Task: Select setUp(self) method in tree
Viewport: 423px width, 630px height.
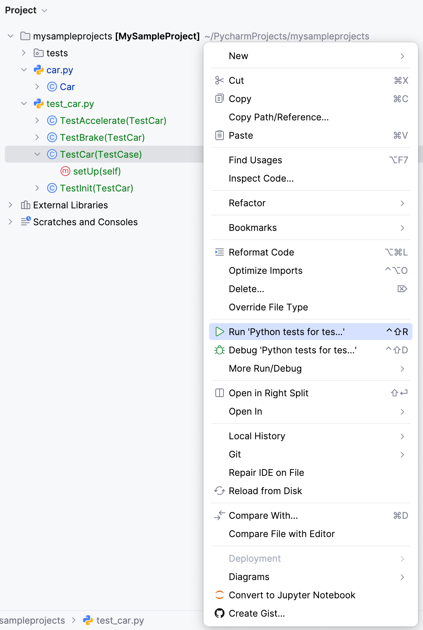Action: [97, 171]
